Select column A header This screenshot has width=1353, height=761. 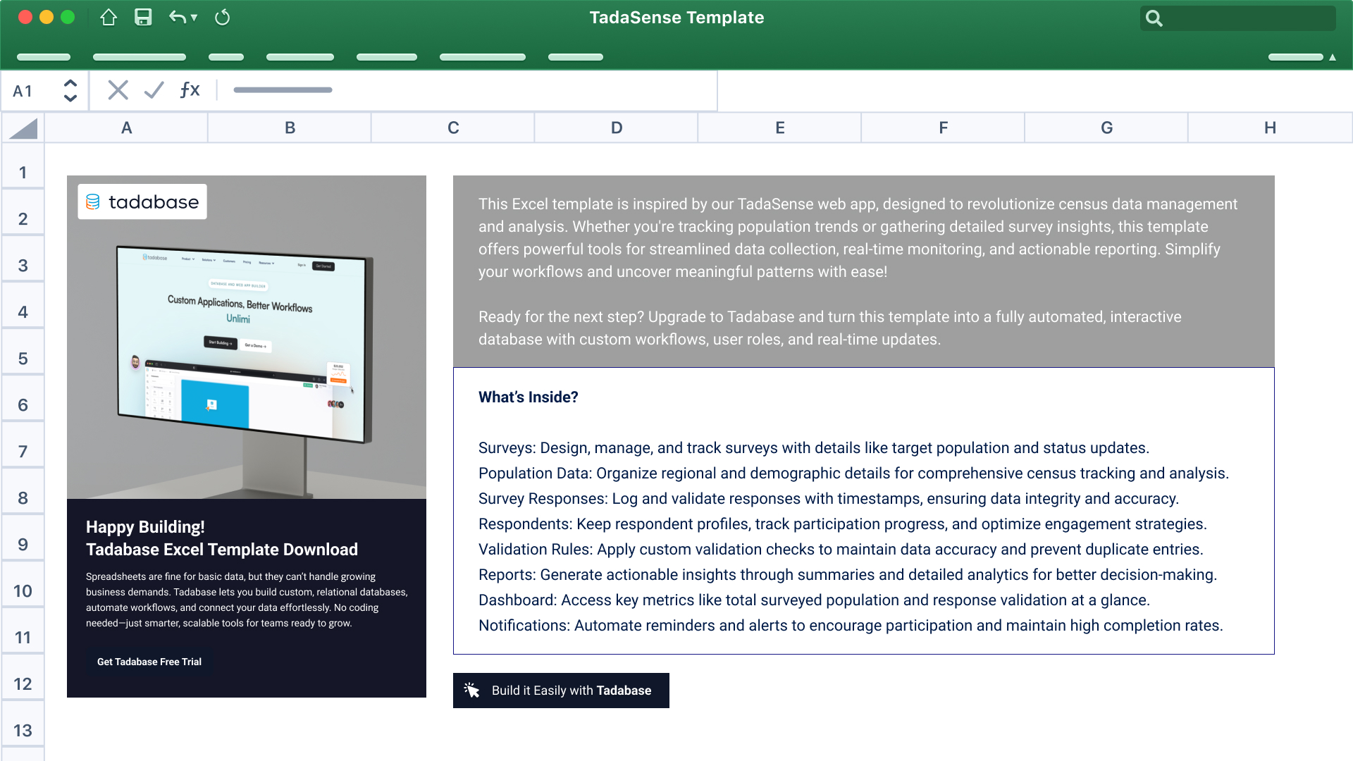(126, 128)
